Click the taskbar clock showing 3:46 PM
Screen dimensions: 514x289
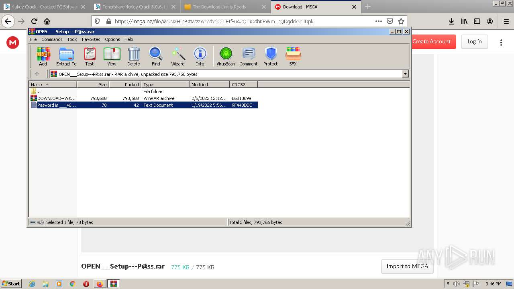tap(493, 284)
